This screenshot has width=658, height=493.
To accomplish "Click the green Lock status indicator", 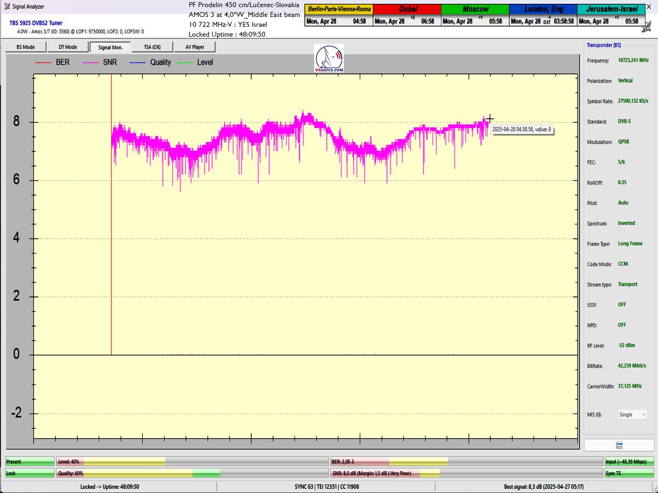I will pos(30,473).
